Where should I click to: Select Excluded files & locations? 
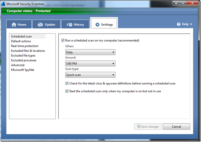28,51
